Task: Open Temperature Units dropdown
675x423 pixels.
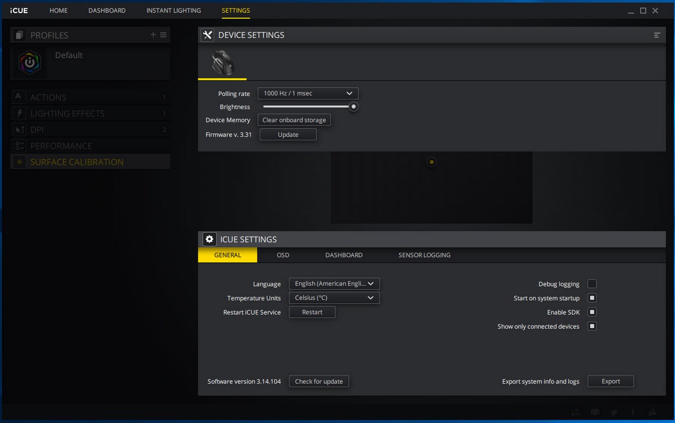Action: point(334,298)
